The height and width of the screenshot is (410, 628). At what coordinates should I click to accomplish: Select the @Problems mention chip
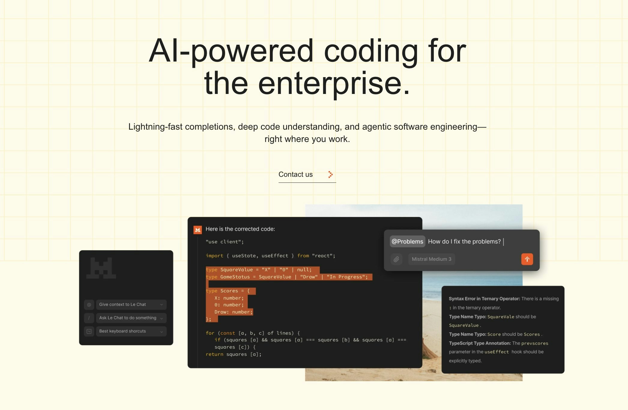[x=407, y=241]
